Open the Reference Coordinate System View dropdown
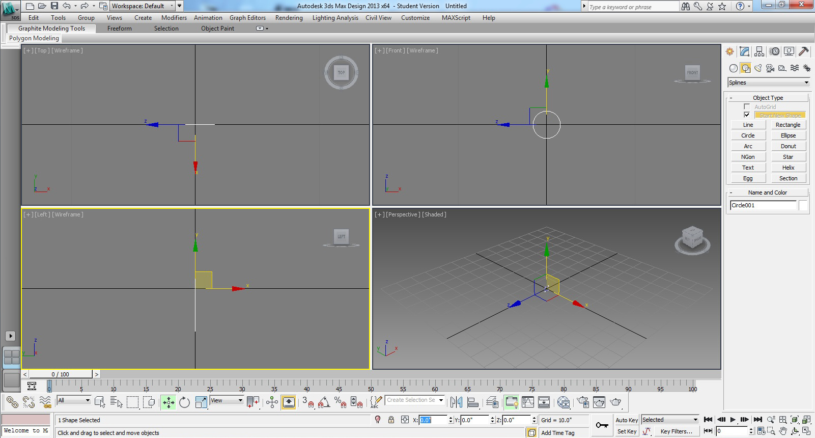The image size is (815, 438). (227, 400)
